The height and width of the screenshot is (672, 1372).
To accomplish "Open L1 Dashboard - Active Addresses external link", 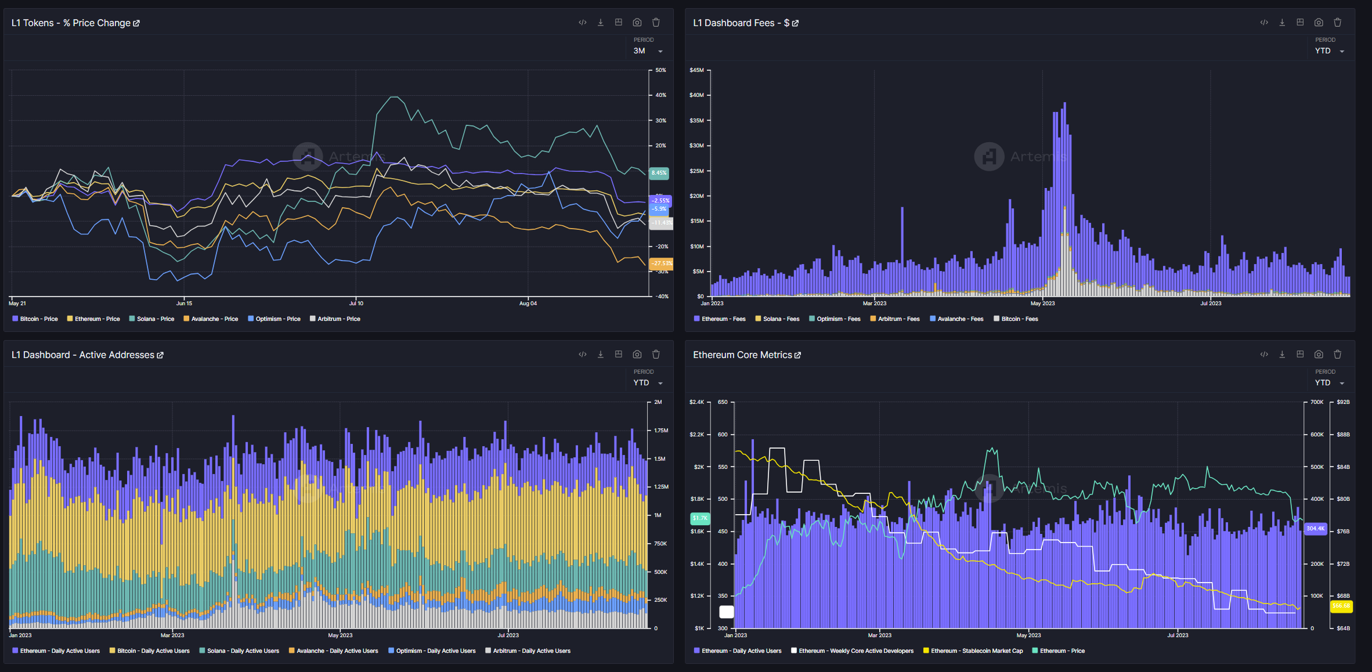I will [160, 355].
